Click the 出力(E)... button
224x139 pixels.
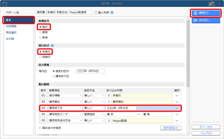coord(206,20)
